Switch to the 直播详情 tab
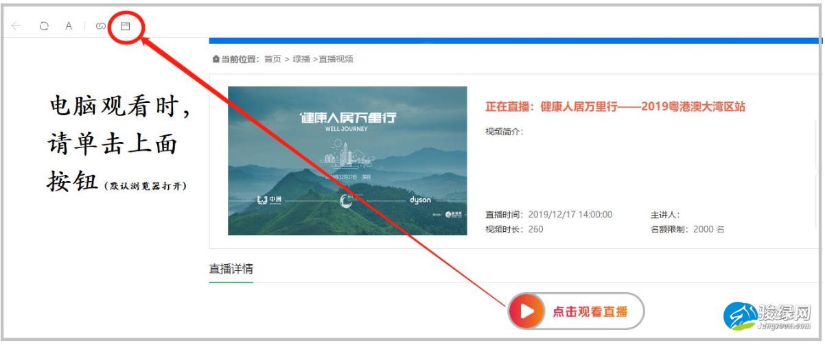 [231, 269]
